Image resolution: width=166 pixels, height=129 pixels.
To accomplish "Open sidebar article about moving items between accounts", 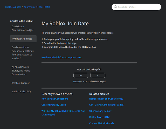I will point(23,53).
